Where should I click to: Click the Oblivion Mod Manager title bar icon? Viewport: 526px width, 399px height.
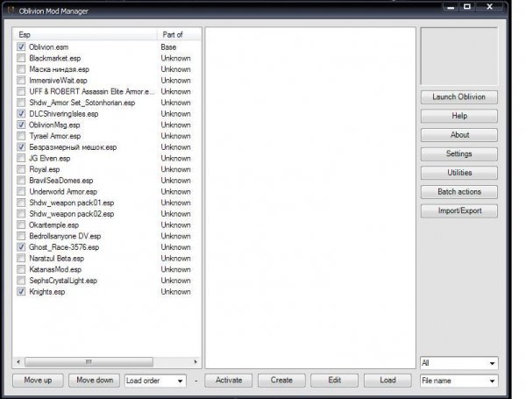[11, 11]
